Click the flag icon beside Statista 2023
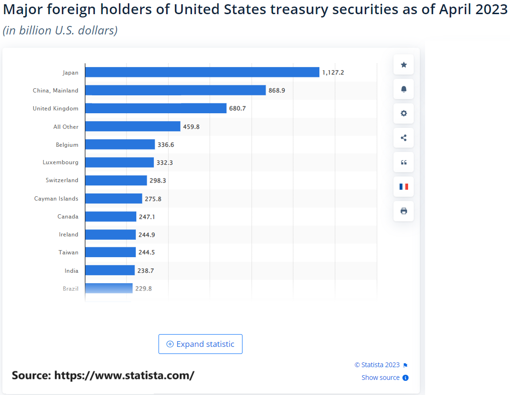 tap(405, 365)
